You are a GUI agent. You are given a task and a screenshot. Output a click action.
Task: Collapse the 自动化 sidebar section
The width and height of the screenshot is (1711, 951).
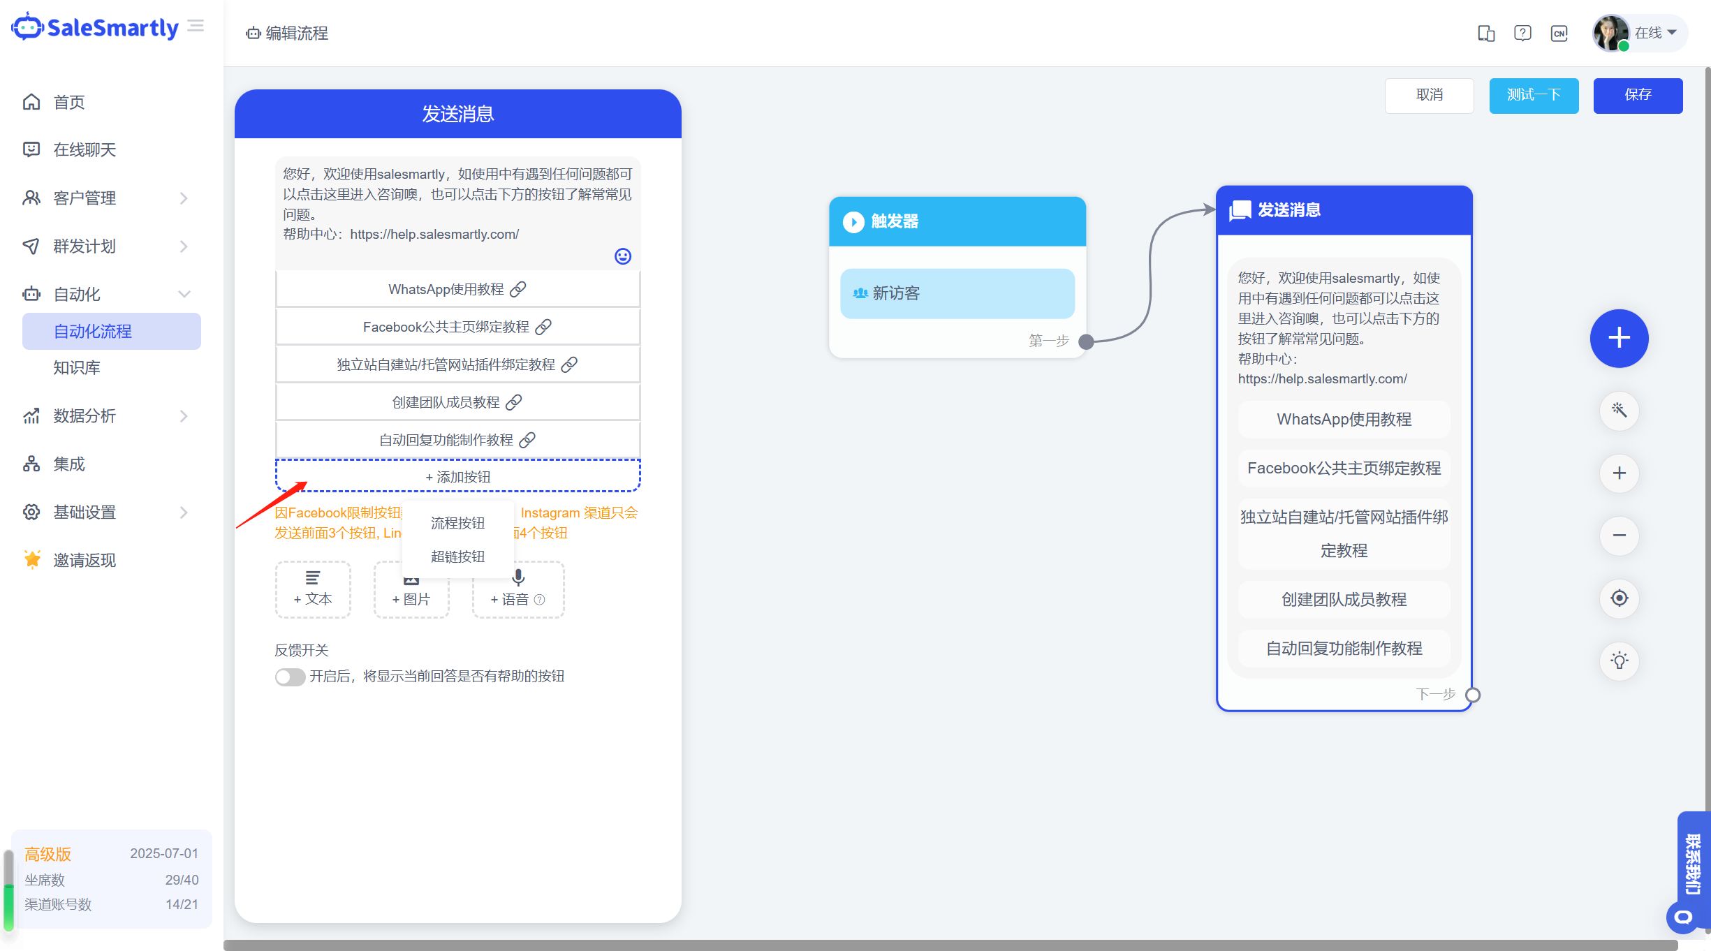105,295
